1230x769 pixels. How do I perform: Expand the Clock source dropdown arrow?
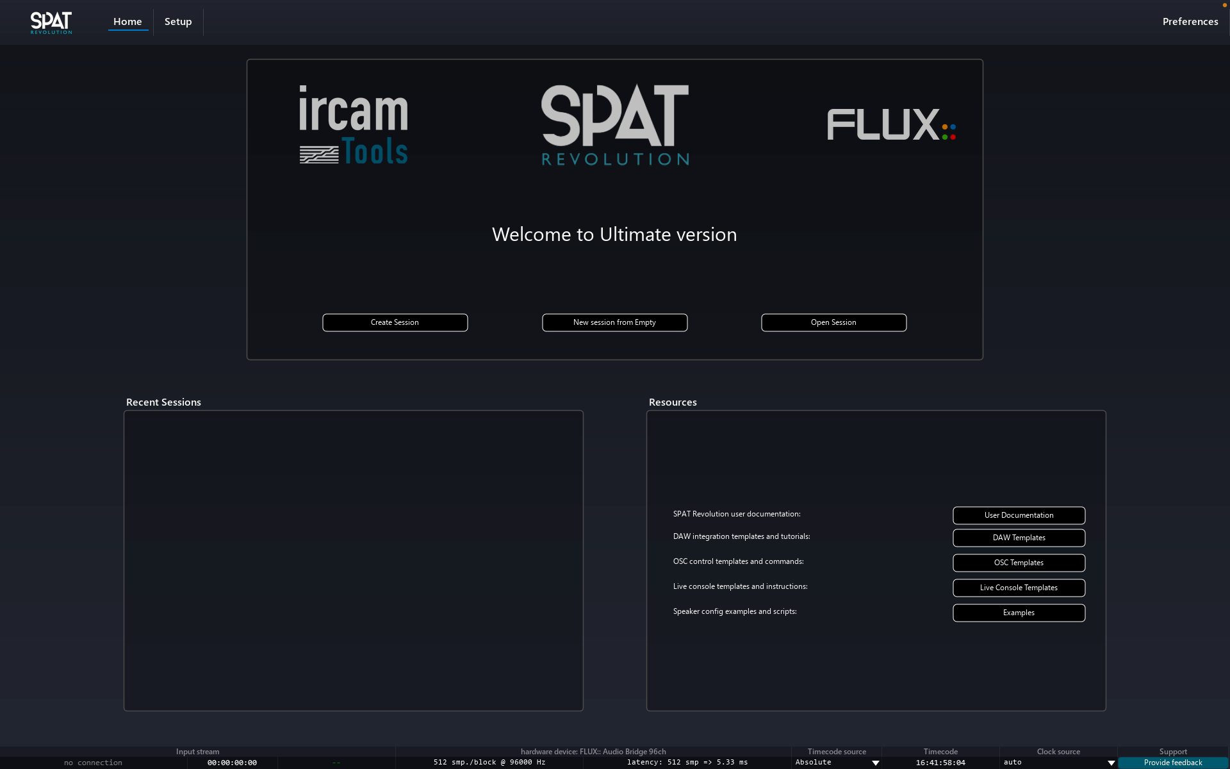pos(1111,763)
